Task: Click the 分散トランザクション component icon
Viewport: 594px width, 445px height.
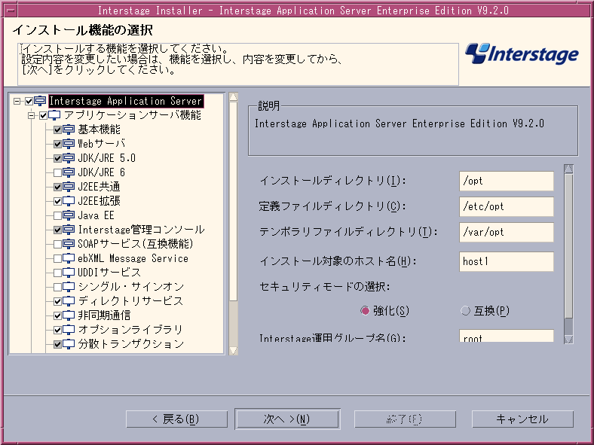Action: [x=69, y=344]
